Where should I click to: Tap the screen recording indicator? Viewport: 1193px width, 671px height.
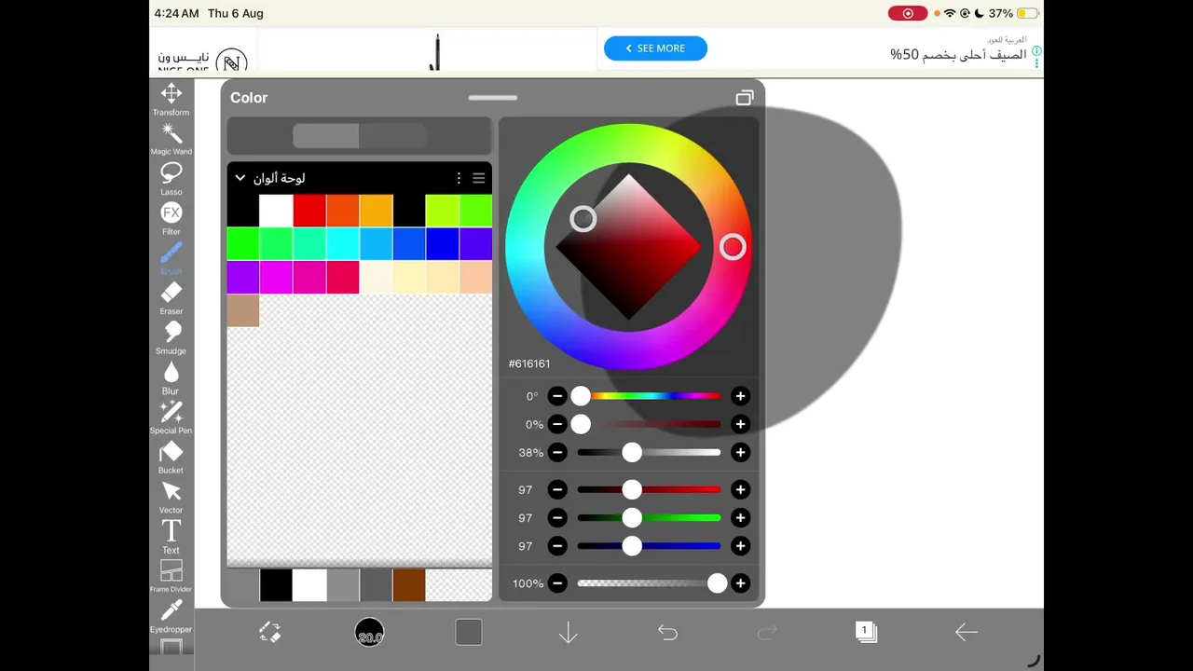click(908, 13)
